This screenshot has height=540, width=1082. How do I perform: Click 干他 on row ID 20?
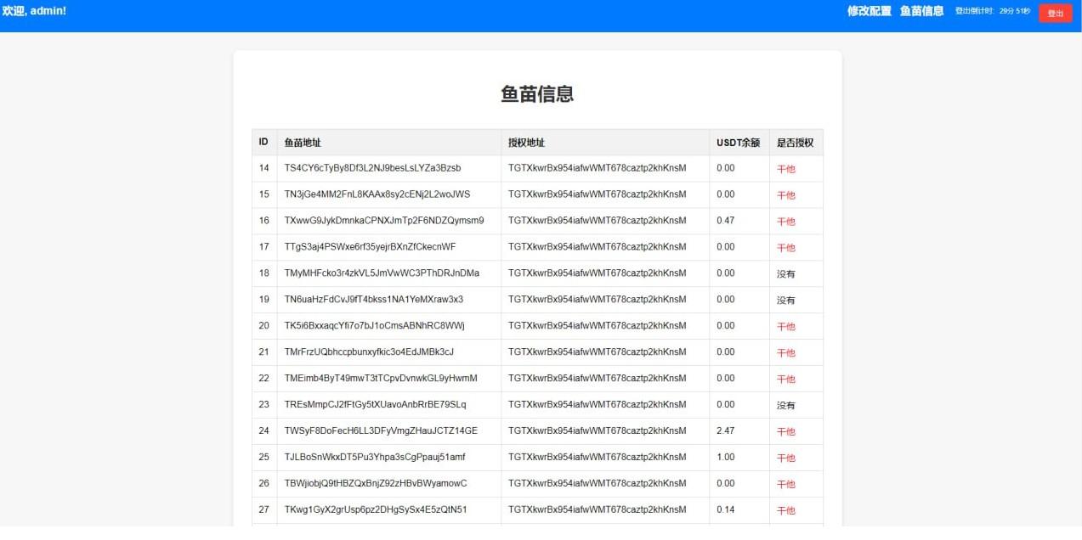tap(785, 326)
